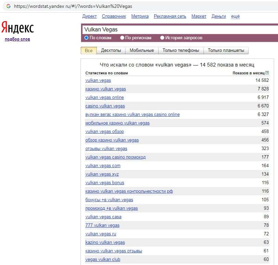
Task: Click the help question mark icon
Action: [267, 73]
